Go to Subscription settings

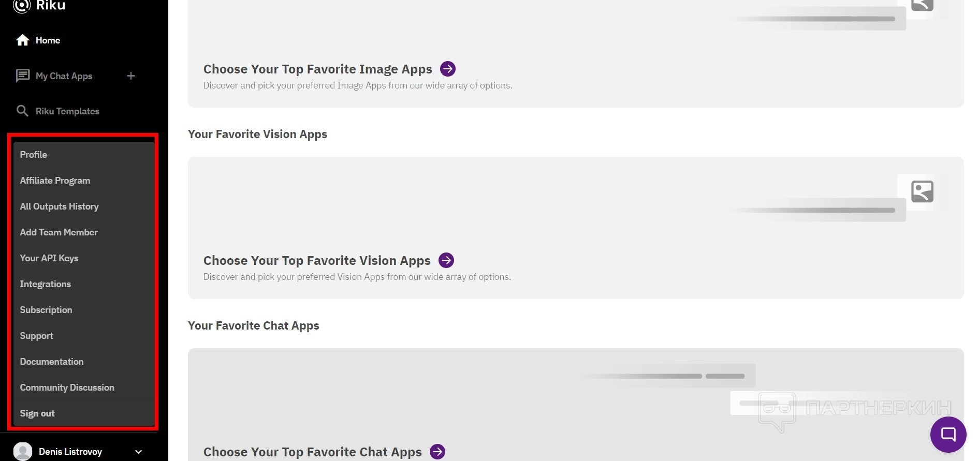pos(46,310)
